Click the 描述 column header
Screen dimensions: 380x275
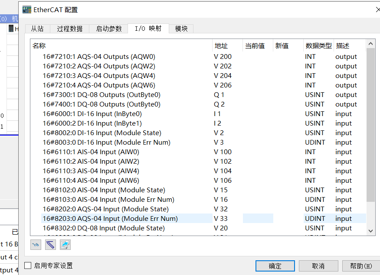(x=350, y=45)
